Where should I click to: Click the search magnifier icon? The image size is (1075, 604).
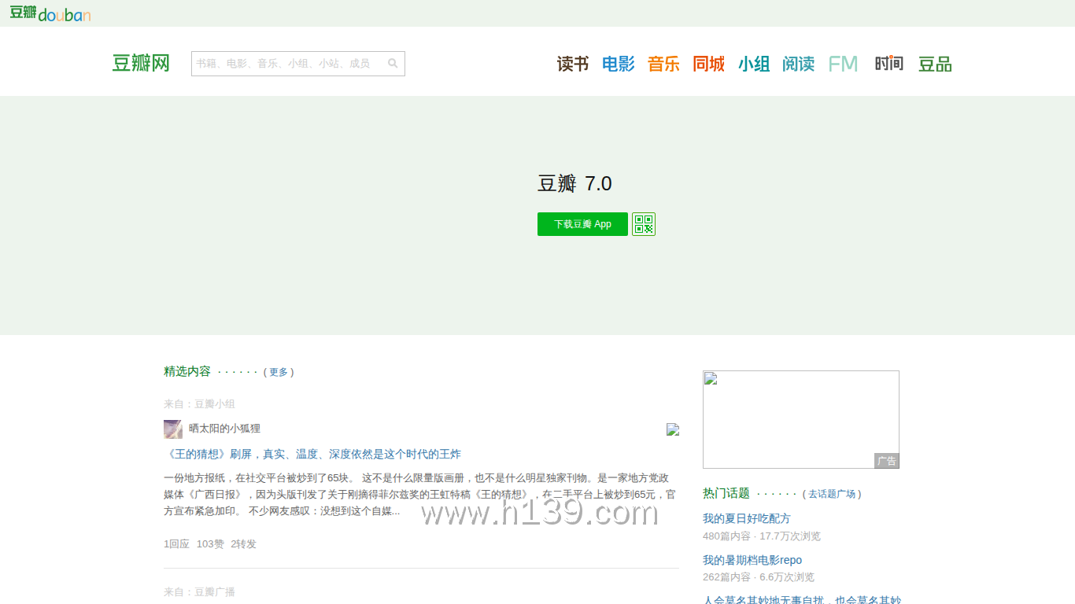(393, 64)
